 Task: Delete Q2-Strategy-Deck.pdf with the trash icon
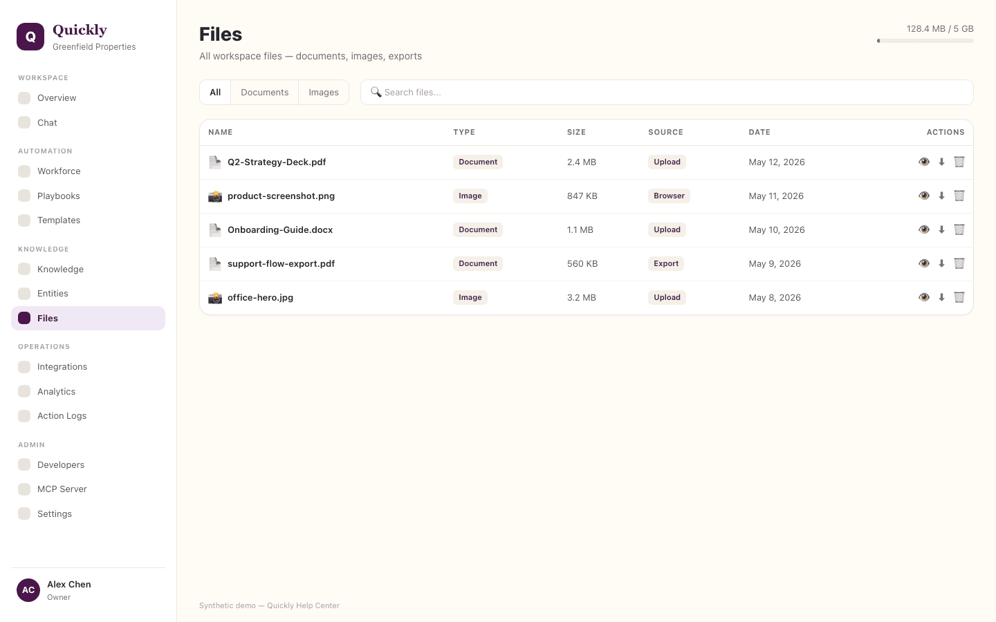point(959,162)
